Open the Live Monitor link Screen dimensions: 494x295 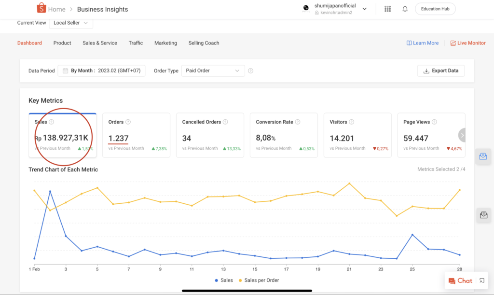coord(467,43)
